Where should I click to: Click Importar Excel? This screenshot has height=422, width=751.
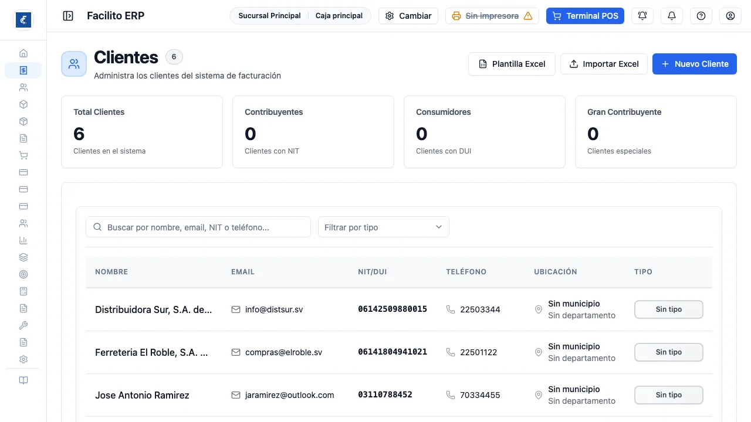point(604,64)
